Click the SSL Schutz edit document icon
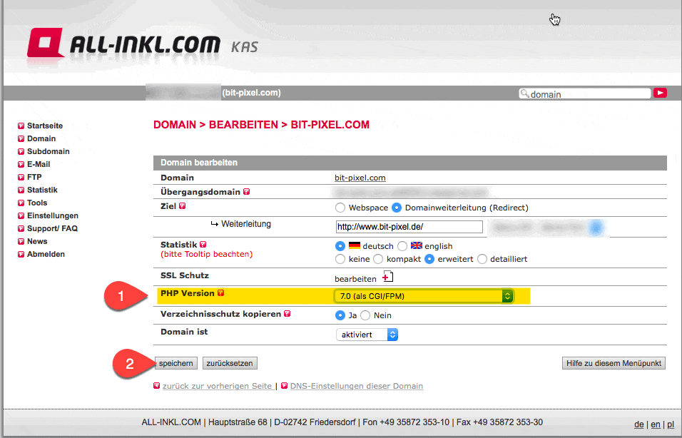 [x=387, y=277]
